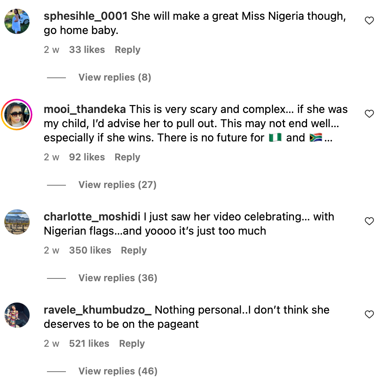This screenshot has height=391, width=382.
Task: Reply to sphesihle_0001's comment
Action: [127, 50]
